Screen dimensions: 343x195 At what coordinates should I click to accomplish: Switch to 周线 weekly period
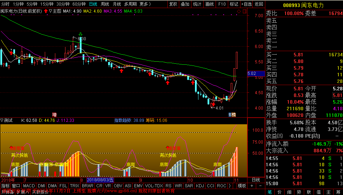tap(105, 4)
